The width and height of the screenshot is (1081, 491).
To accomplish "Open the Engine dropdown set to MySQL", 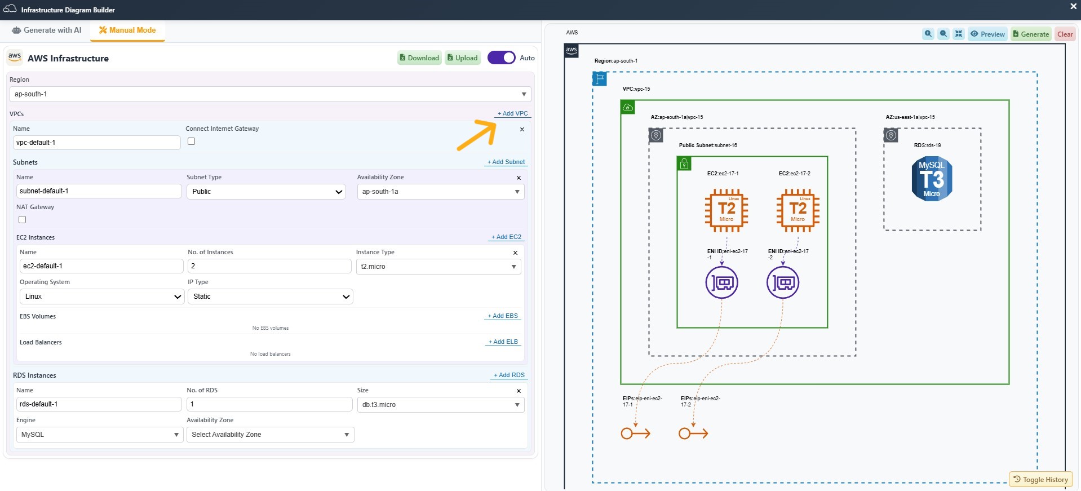I will pos(100,435).
